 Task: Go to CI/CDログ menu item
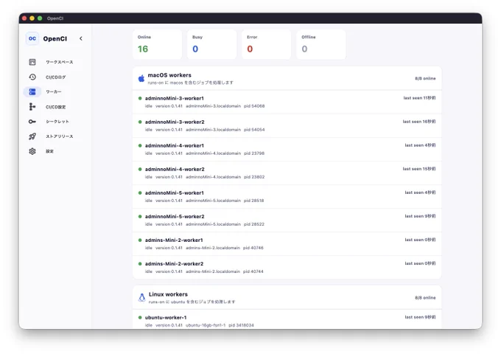[55, 77]
